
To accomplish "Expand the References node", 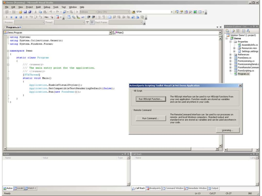I will (231, 55).
